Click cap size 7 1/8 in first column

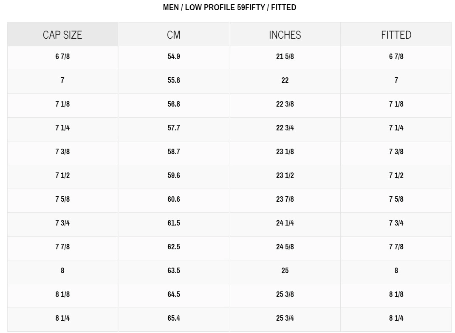[x=62, y=104]
